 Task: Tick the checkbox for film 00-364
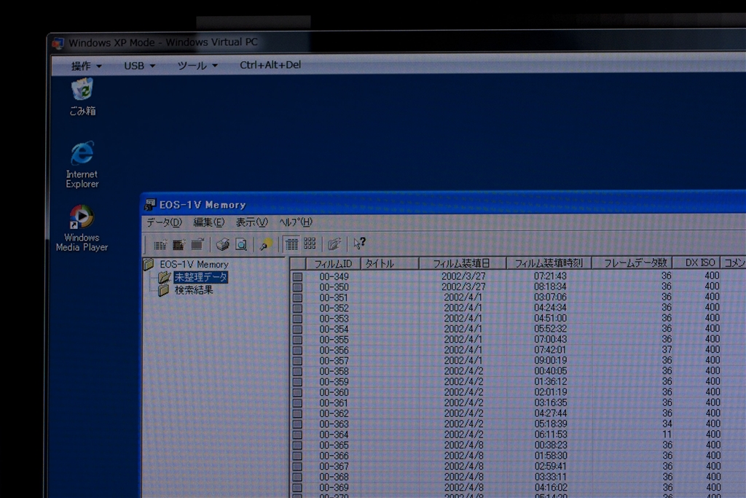click(x=298, y=435)
